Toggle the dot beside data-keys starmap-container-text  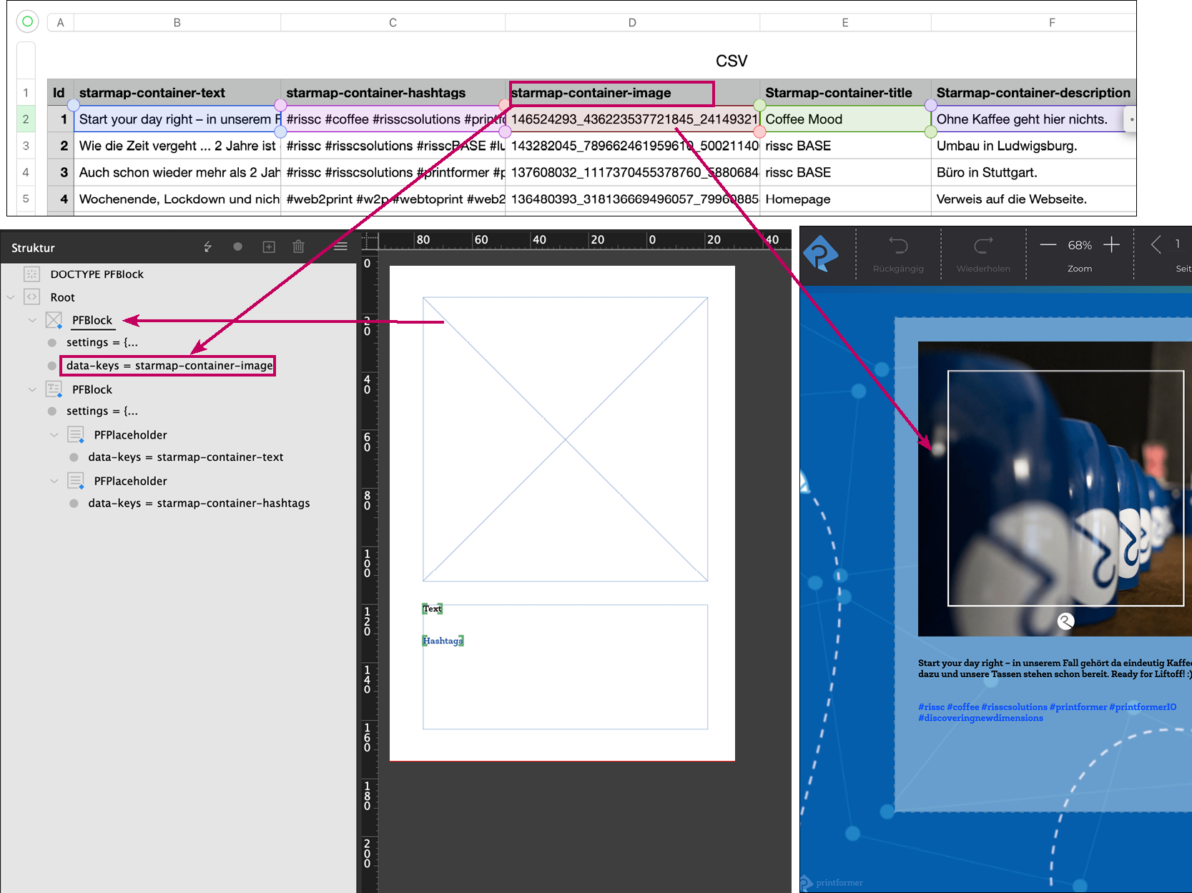[74, 457]
